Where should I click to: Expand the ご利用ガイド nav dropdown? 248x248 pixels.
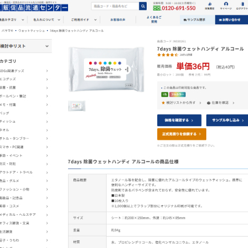pos(84,20)
